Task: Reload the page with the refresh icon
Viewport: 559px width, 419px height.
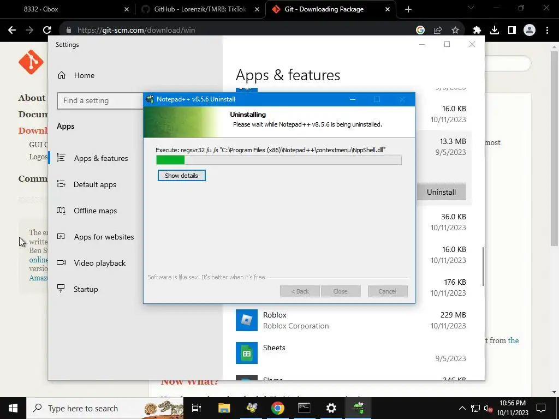Action: point(47,31)
